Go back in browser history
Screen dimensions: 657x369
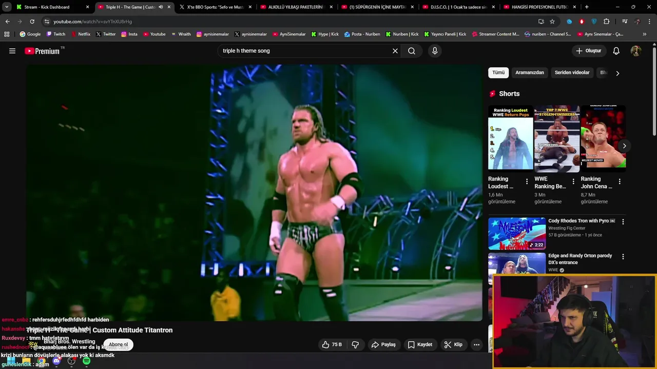click(7, 22)
